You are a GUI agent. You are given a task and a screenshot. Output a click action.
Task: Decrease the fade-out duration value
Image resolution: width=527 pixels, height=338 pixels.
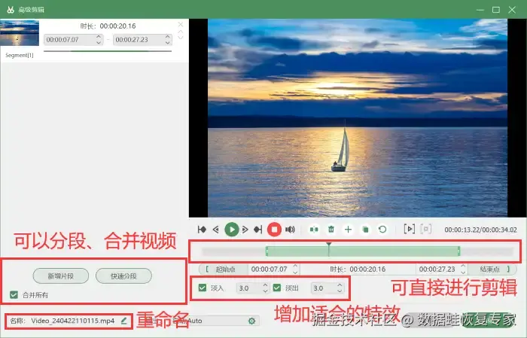340,291
